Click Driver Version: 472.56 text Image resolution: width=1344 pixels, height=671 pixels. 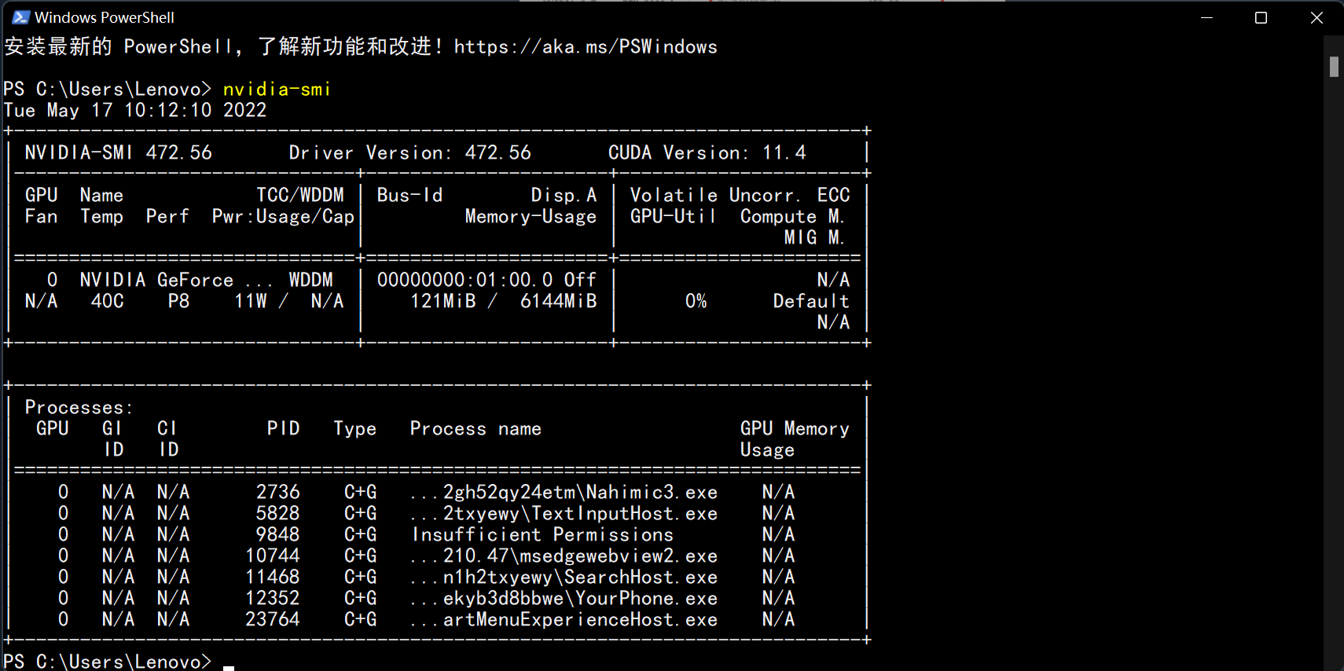409,153
